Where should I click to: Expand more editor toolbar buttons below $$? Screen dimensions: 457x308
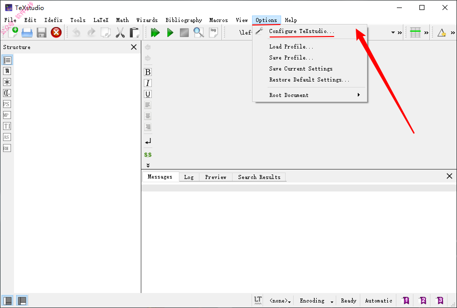coord(148,165)
